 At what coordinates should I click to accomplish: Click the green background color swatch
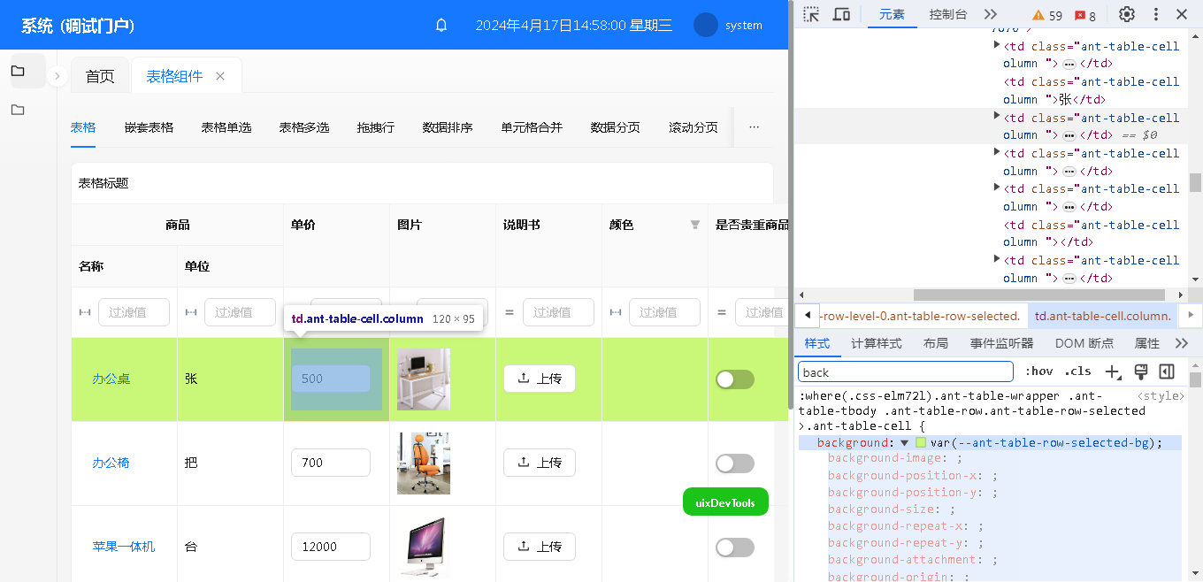(921, 443)
